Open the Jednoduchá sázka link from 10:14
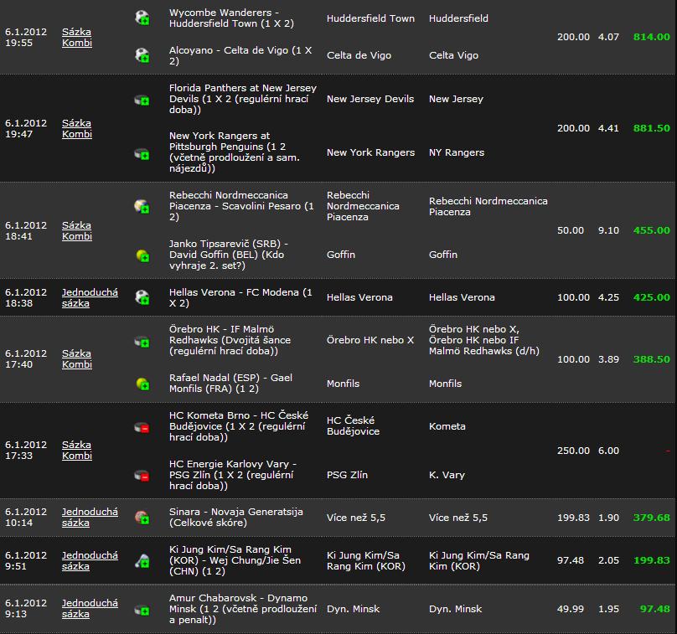Image resolution: width=677 pixels, height=634 pixels. 90,517
